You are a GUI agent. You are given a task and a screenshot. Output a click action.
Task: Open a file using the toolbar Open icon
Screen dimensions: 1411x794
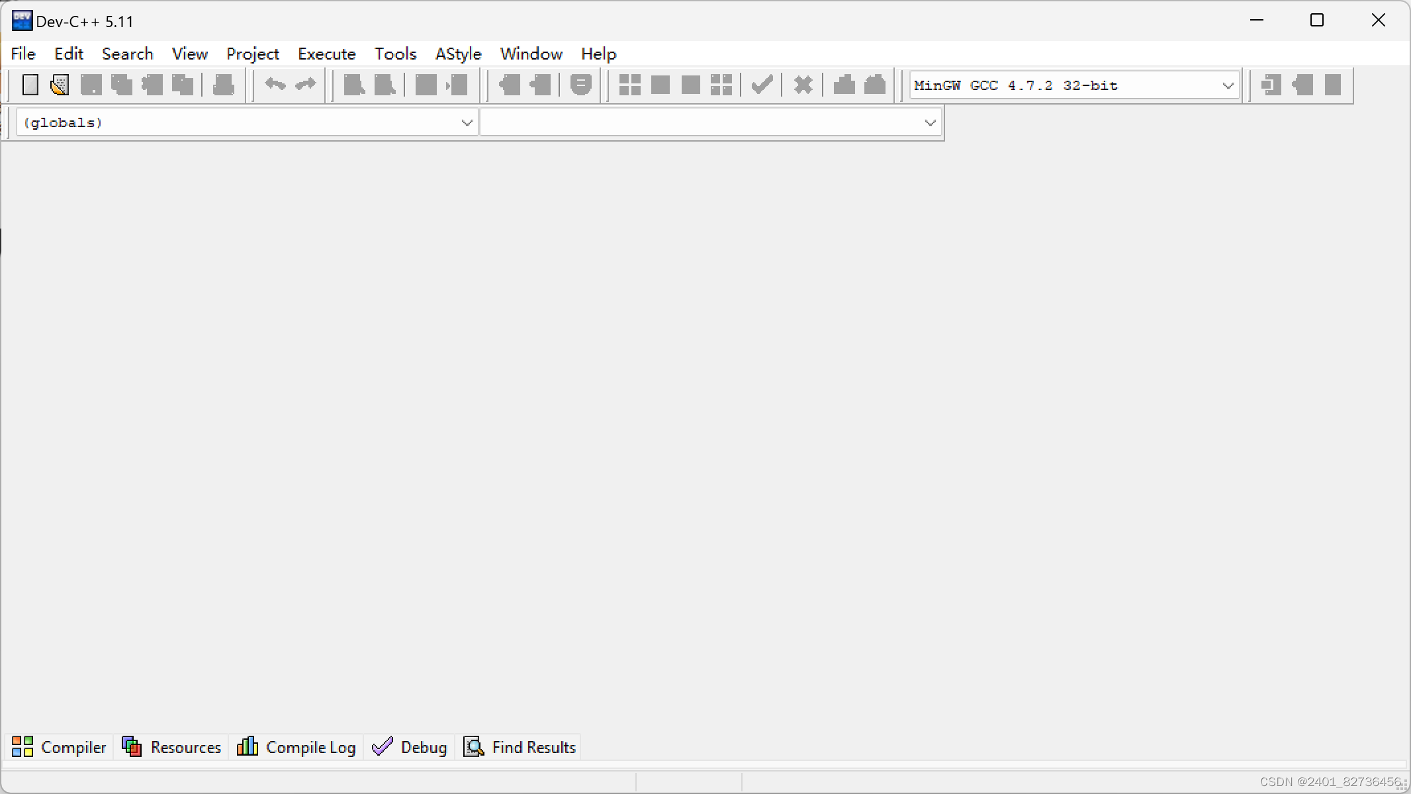tap(60, 85)
